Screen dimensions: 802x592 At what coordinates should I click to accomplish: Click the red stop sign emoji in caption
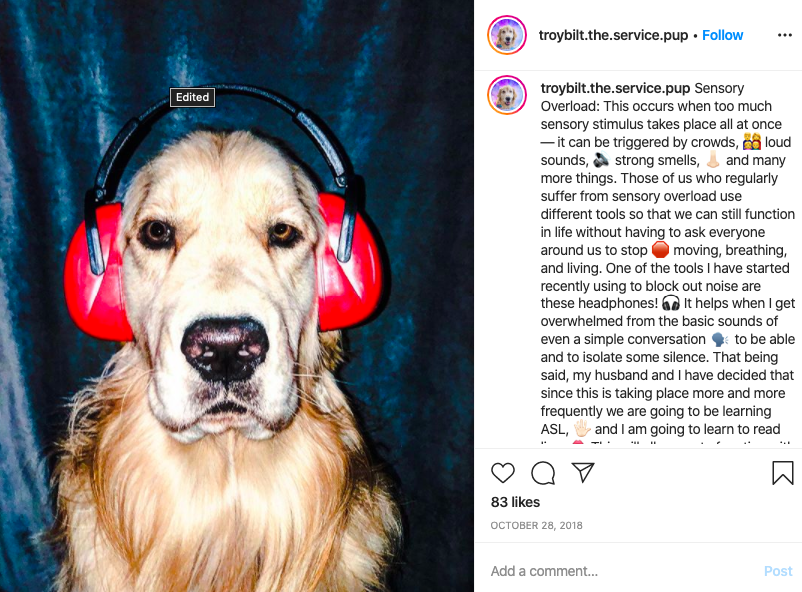pyautogui.click(x=660, y=250)
